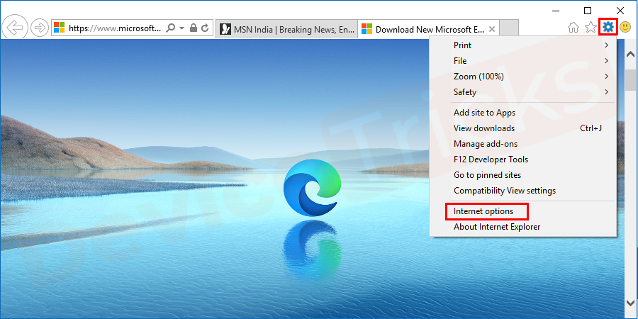The height and width of the screenshot is (319, 638).
Task: Open the Zoom (100%) submenu
Action: pos(523,77)
